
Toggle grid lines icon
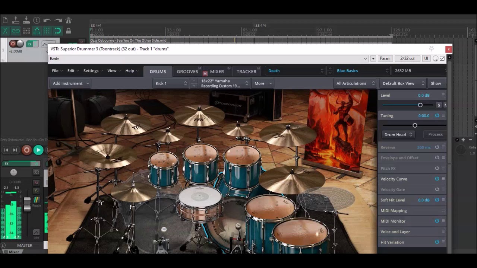pyautogui.click(x=47, y=31)
